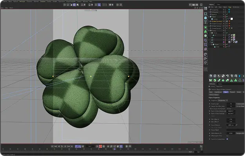Click the current frame number field
Image resolution: width=245 pixels, height=156 pixels.
pos(90,146)
